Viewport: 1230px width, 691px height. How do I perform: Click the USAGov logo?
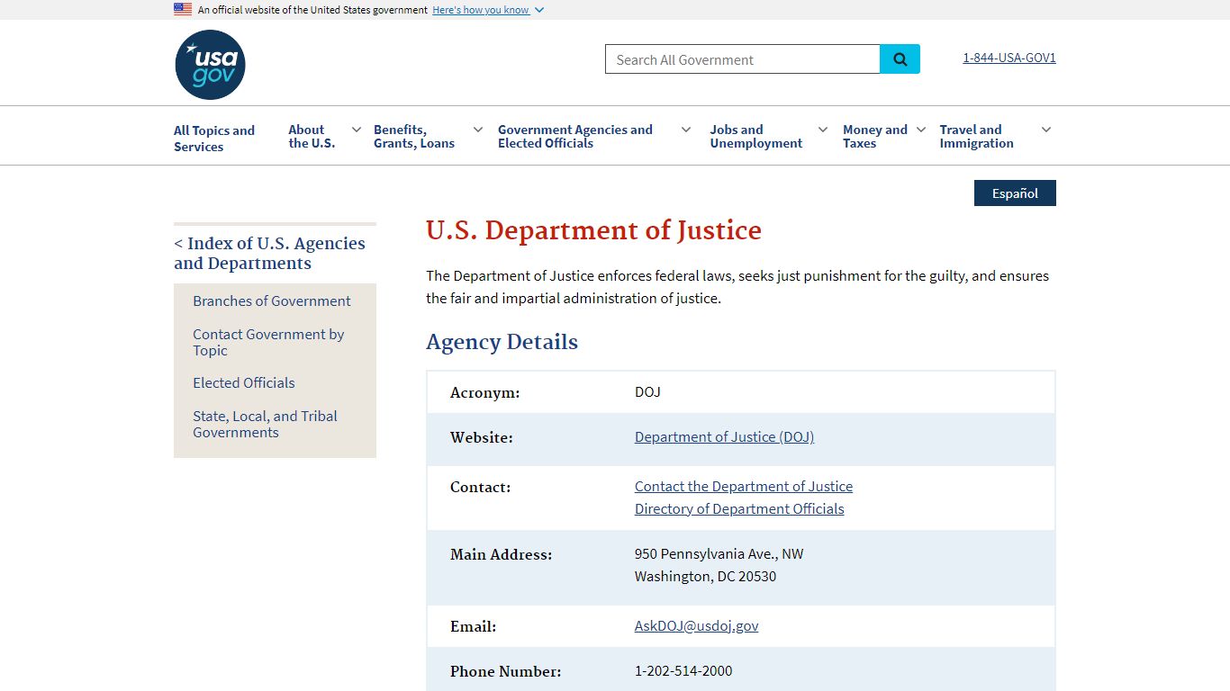pos(210,65)
